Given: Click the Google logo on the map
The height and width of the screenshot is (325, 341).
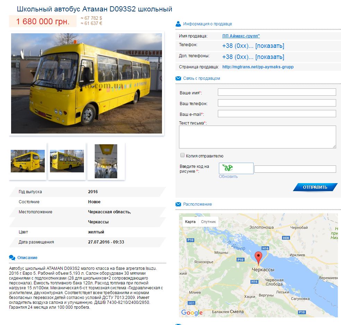Looking at the screenshot, I should (x=192, y=313).
